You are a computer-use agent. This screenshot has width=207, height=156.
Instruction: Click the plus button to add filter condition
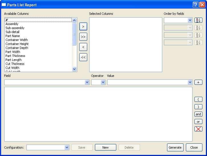click(x=198, y=82)
